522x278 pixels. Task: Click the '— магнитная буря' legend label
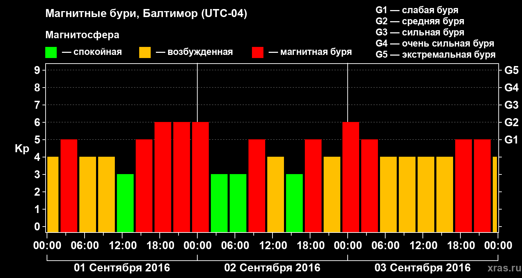(310, 52)
